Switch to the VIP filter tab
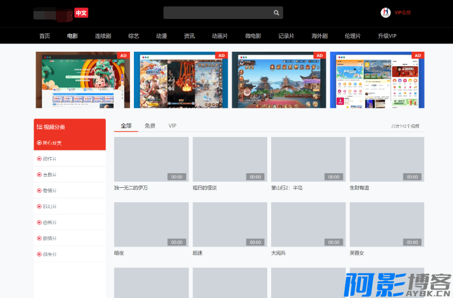453x298 pixels. (x=172, y=126)
